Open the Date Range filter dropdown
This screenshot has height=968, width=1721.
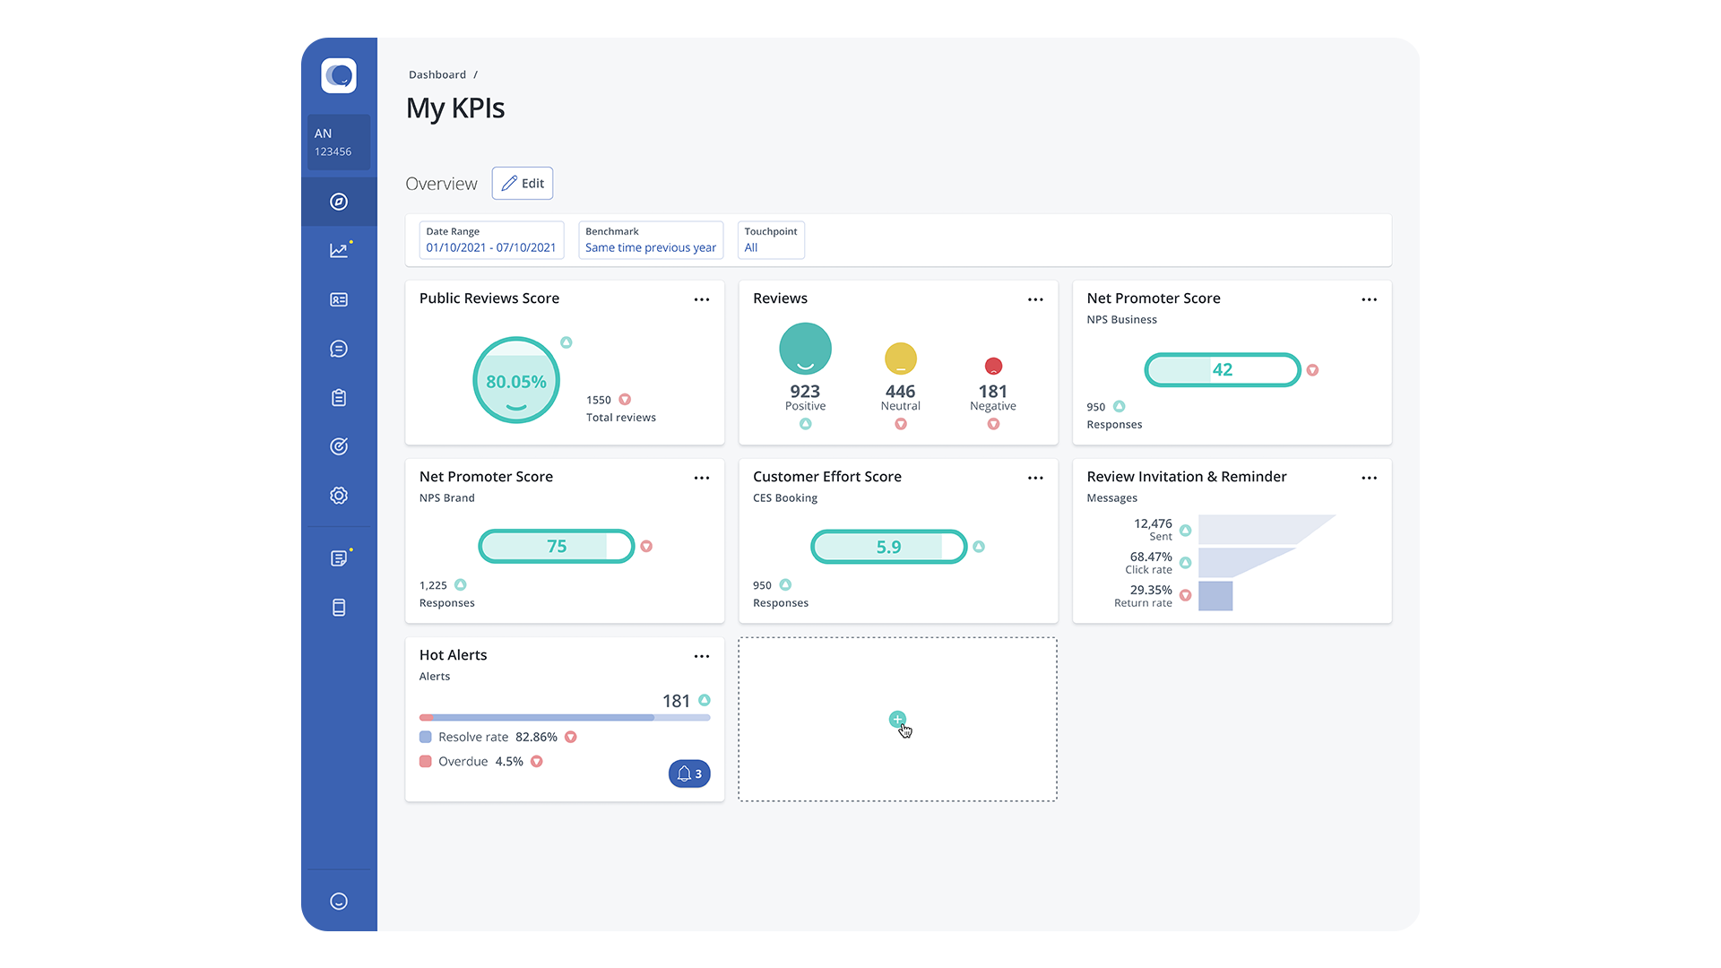tap(491, 240)
